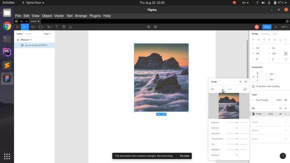The image size is (290, 163).
Task: Open the Object menu
Action: coord(47,16)
